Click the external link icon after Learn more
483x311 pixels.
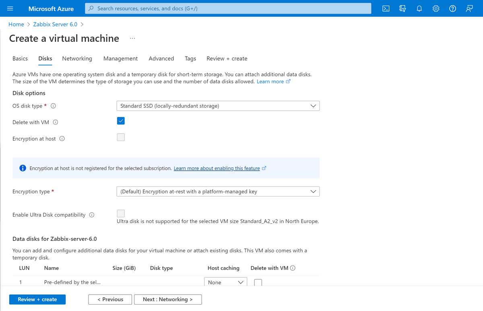288,82
